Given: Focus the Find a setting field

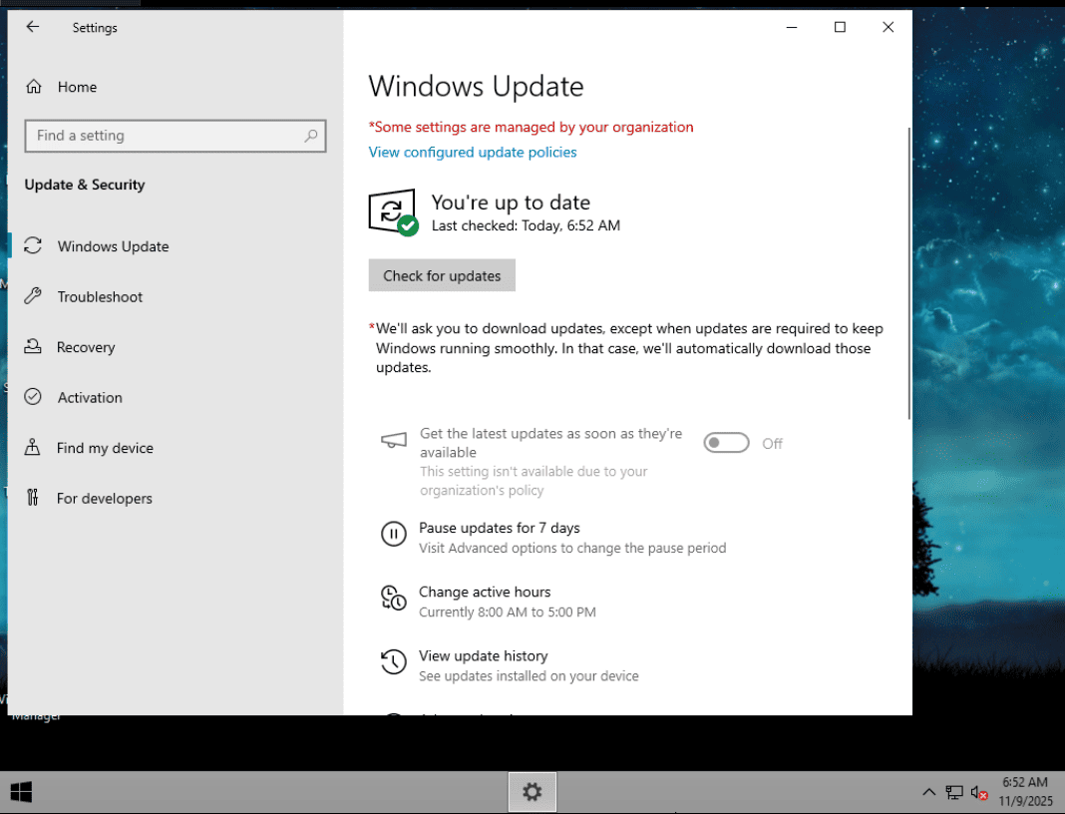Looking at the screenshot, I should [165, 136].
